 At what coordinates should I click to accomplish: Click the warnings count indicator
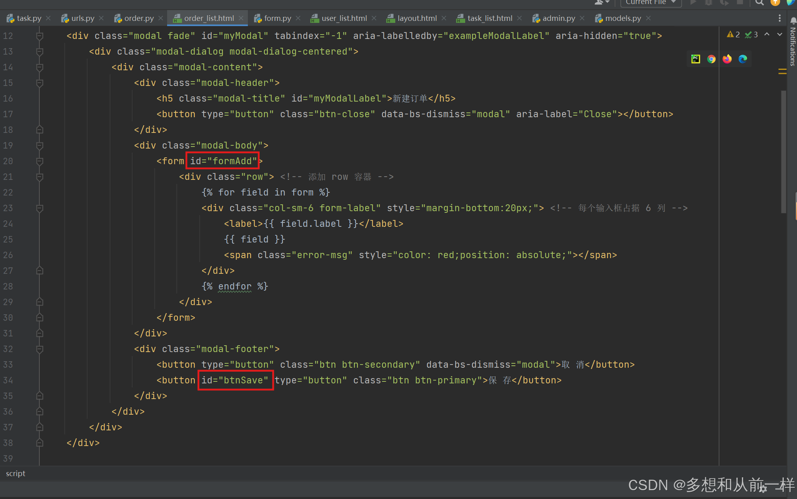pyautogui.click(x=734, y=35)
